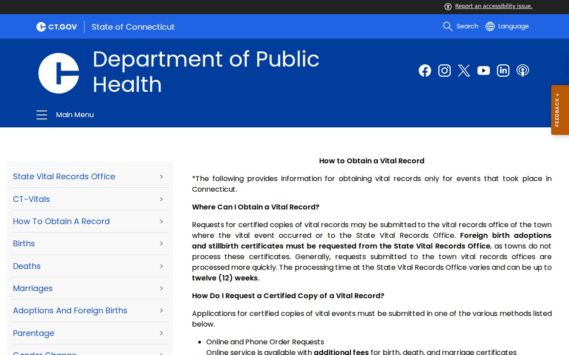
Task: Open CT-Vitals sidebar link
Action: pyautogui.click(x=31, y=199)
